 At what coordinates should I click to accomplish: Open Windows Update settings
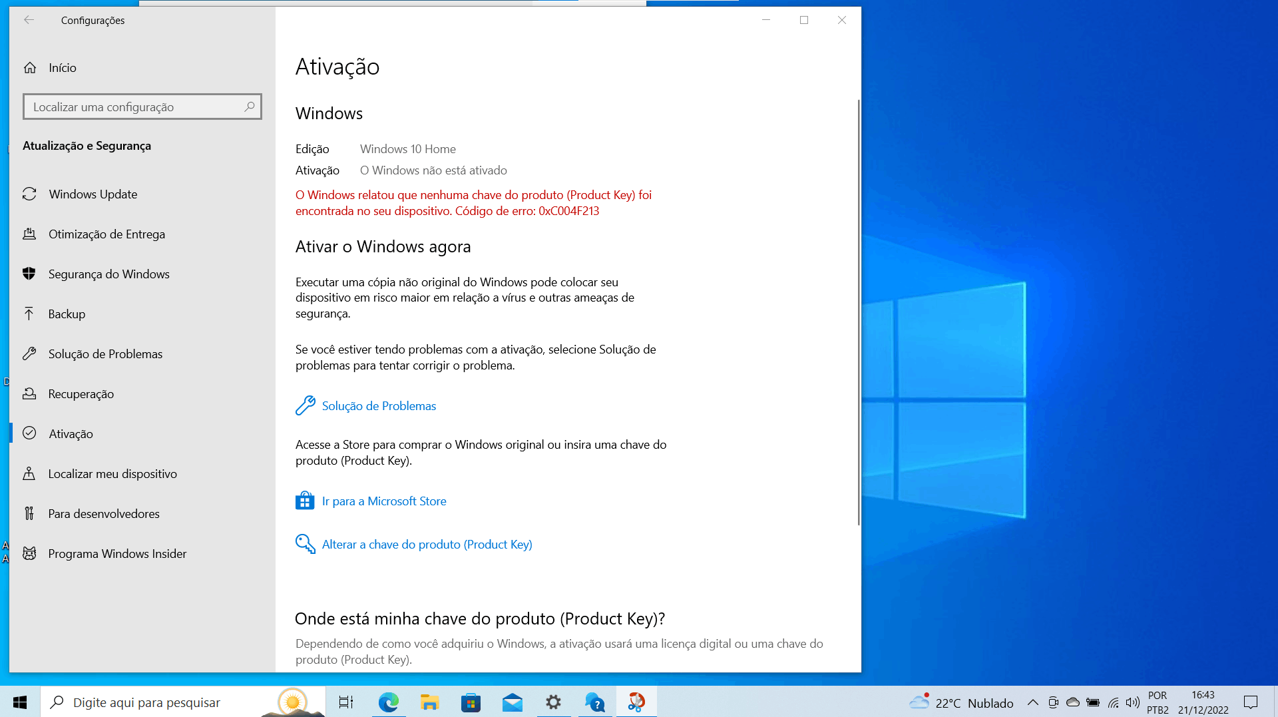pyautogui.click(x=142, y=194)
